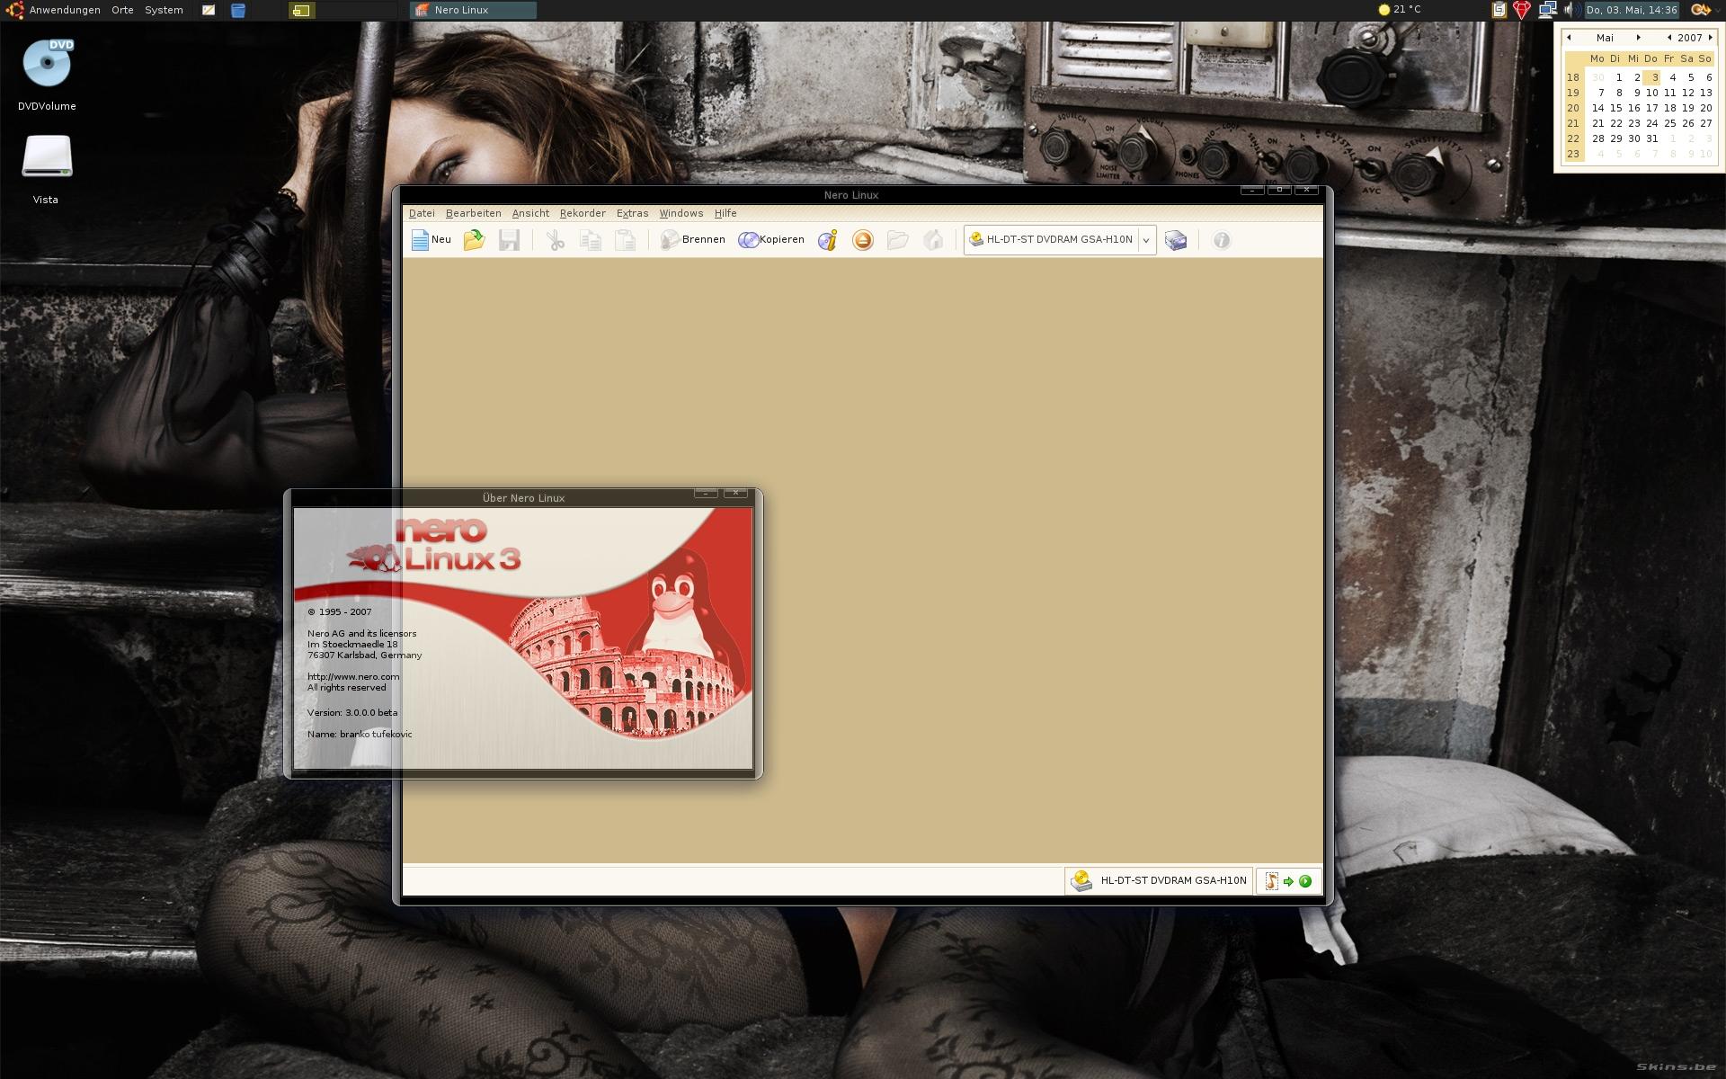Click the blue launcher icon in the top panel
1726x1079 pixels.
click(238, 10)
